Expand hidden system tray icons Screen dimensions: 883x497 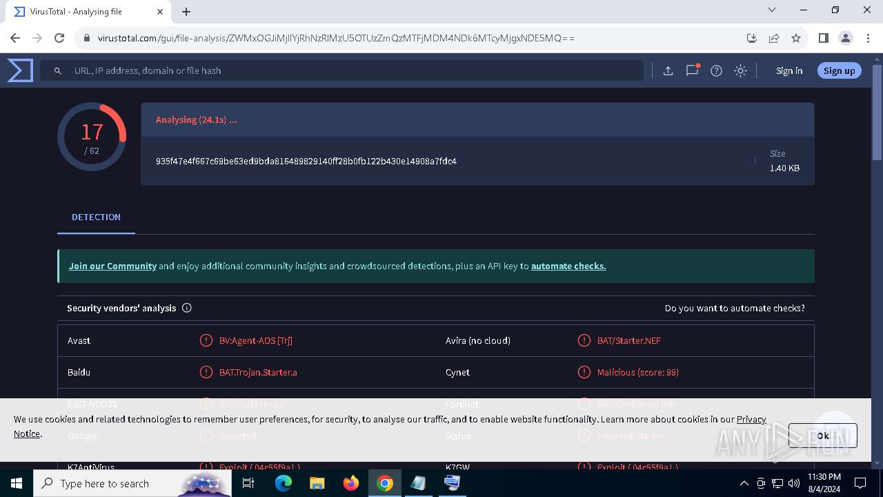[744, 483]
